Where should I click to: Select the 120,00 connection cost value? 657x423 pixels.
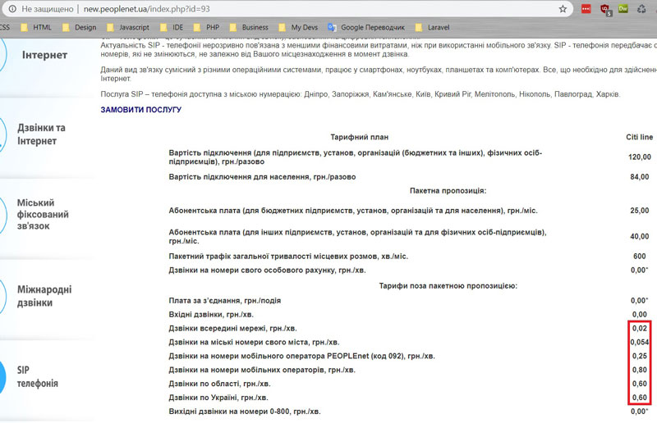tap(640, 157)
